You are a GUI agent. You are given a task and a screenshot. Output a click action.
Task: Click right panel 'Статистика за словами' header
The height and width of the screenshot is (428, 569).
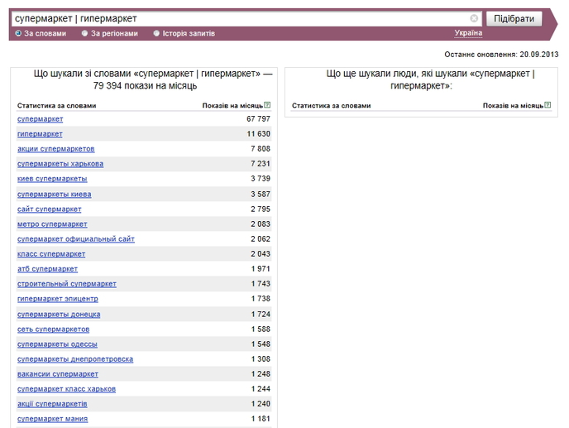coord(332,106)
